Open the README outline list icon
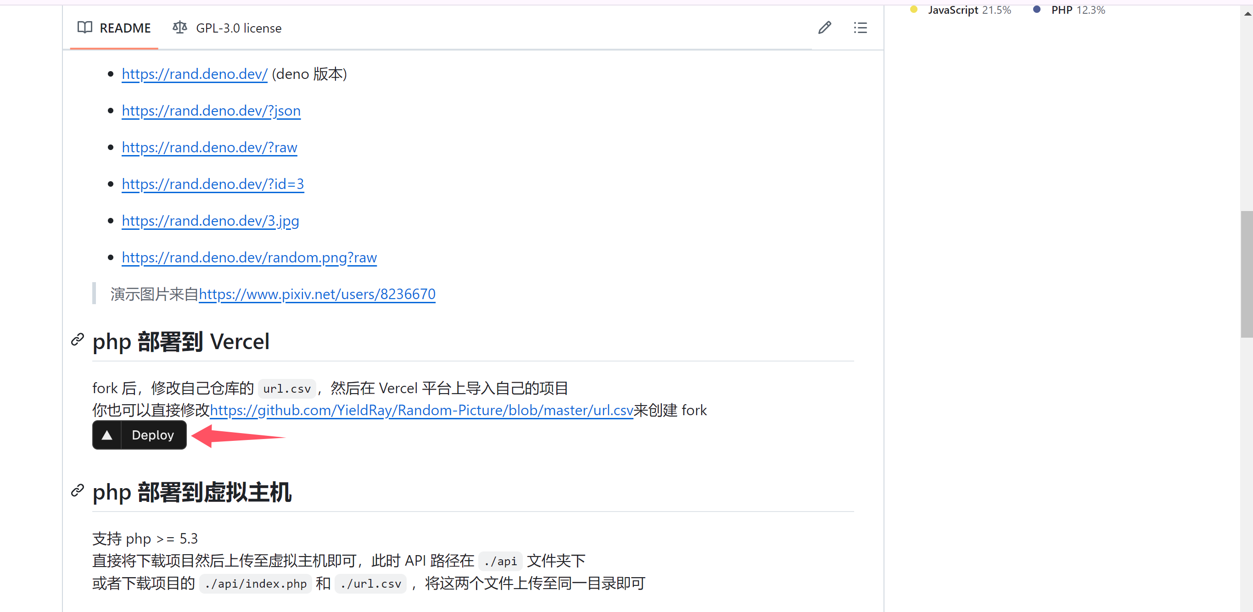Viewport: 1253px width, 612px height. (x=860, y=28)
